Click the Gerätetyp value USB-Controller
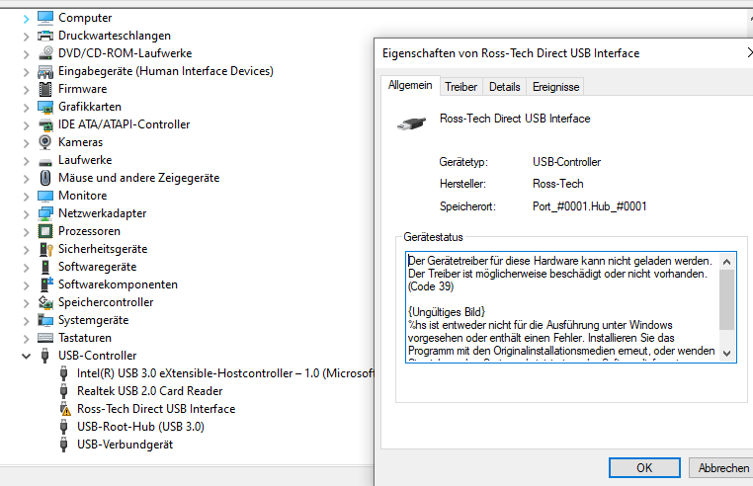753x486 pixels. [x=566, y=162]
